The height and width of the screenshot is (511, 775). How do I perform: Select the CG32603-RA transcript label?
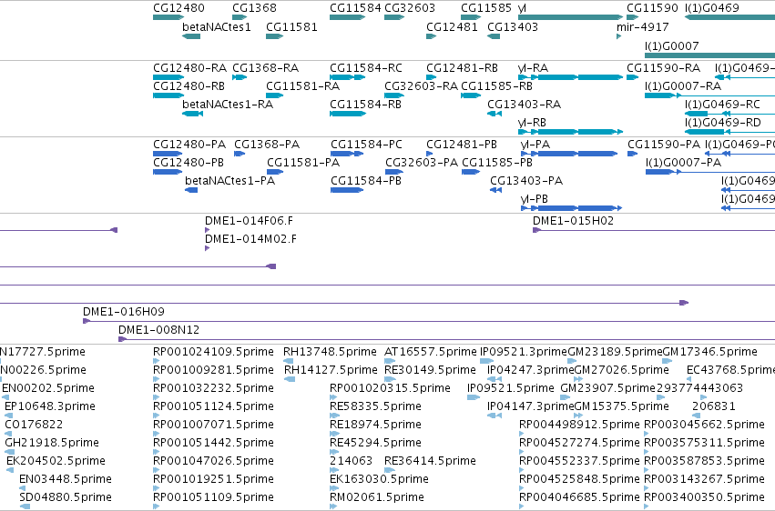pyautogui.click(x=421, y=85)
